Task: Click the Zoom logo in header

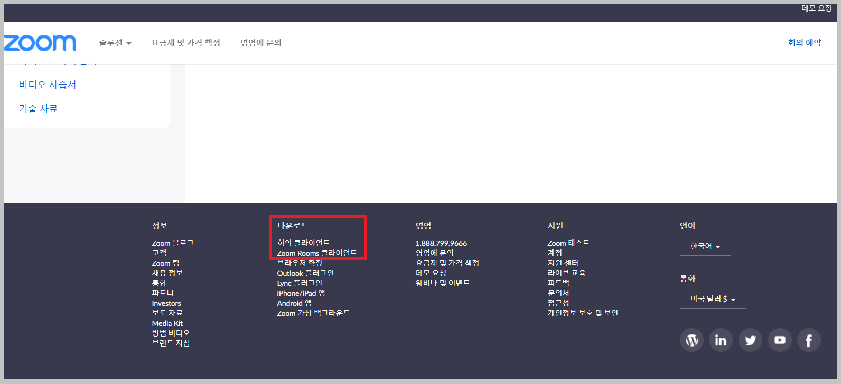Action: click(x=40, y=43)
